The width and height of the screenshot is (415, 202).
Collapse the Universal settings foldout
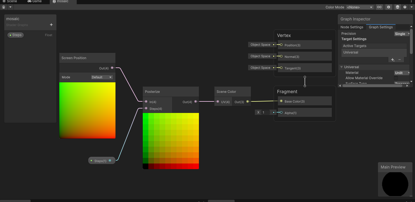click(342, 67)
